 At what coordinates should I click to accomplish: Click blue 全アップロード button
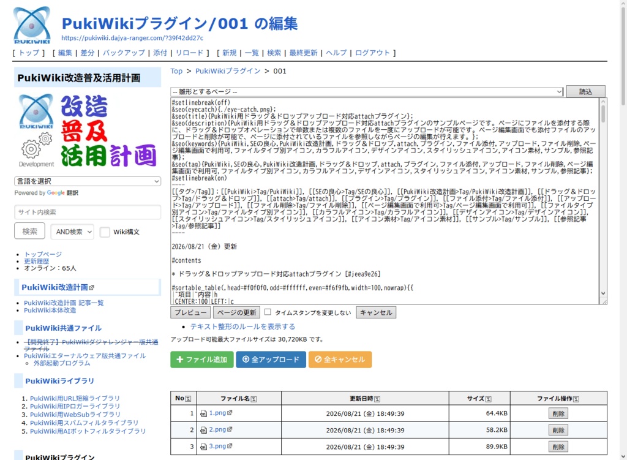(x=271, y=360)
